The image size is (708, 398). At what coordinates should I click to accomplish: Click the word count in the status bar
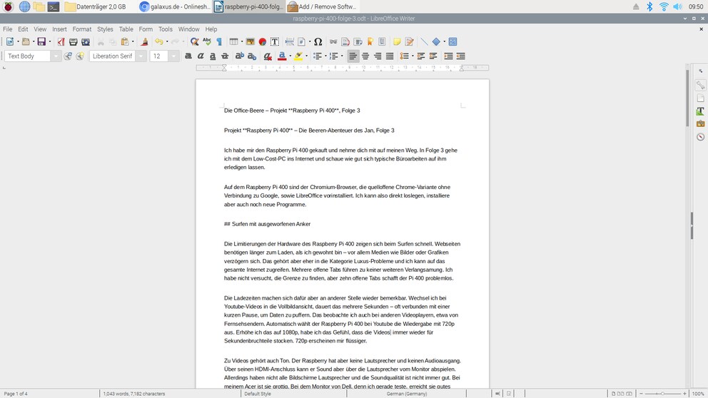click(133, 394)
